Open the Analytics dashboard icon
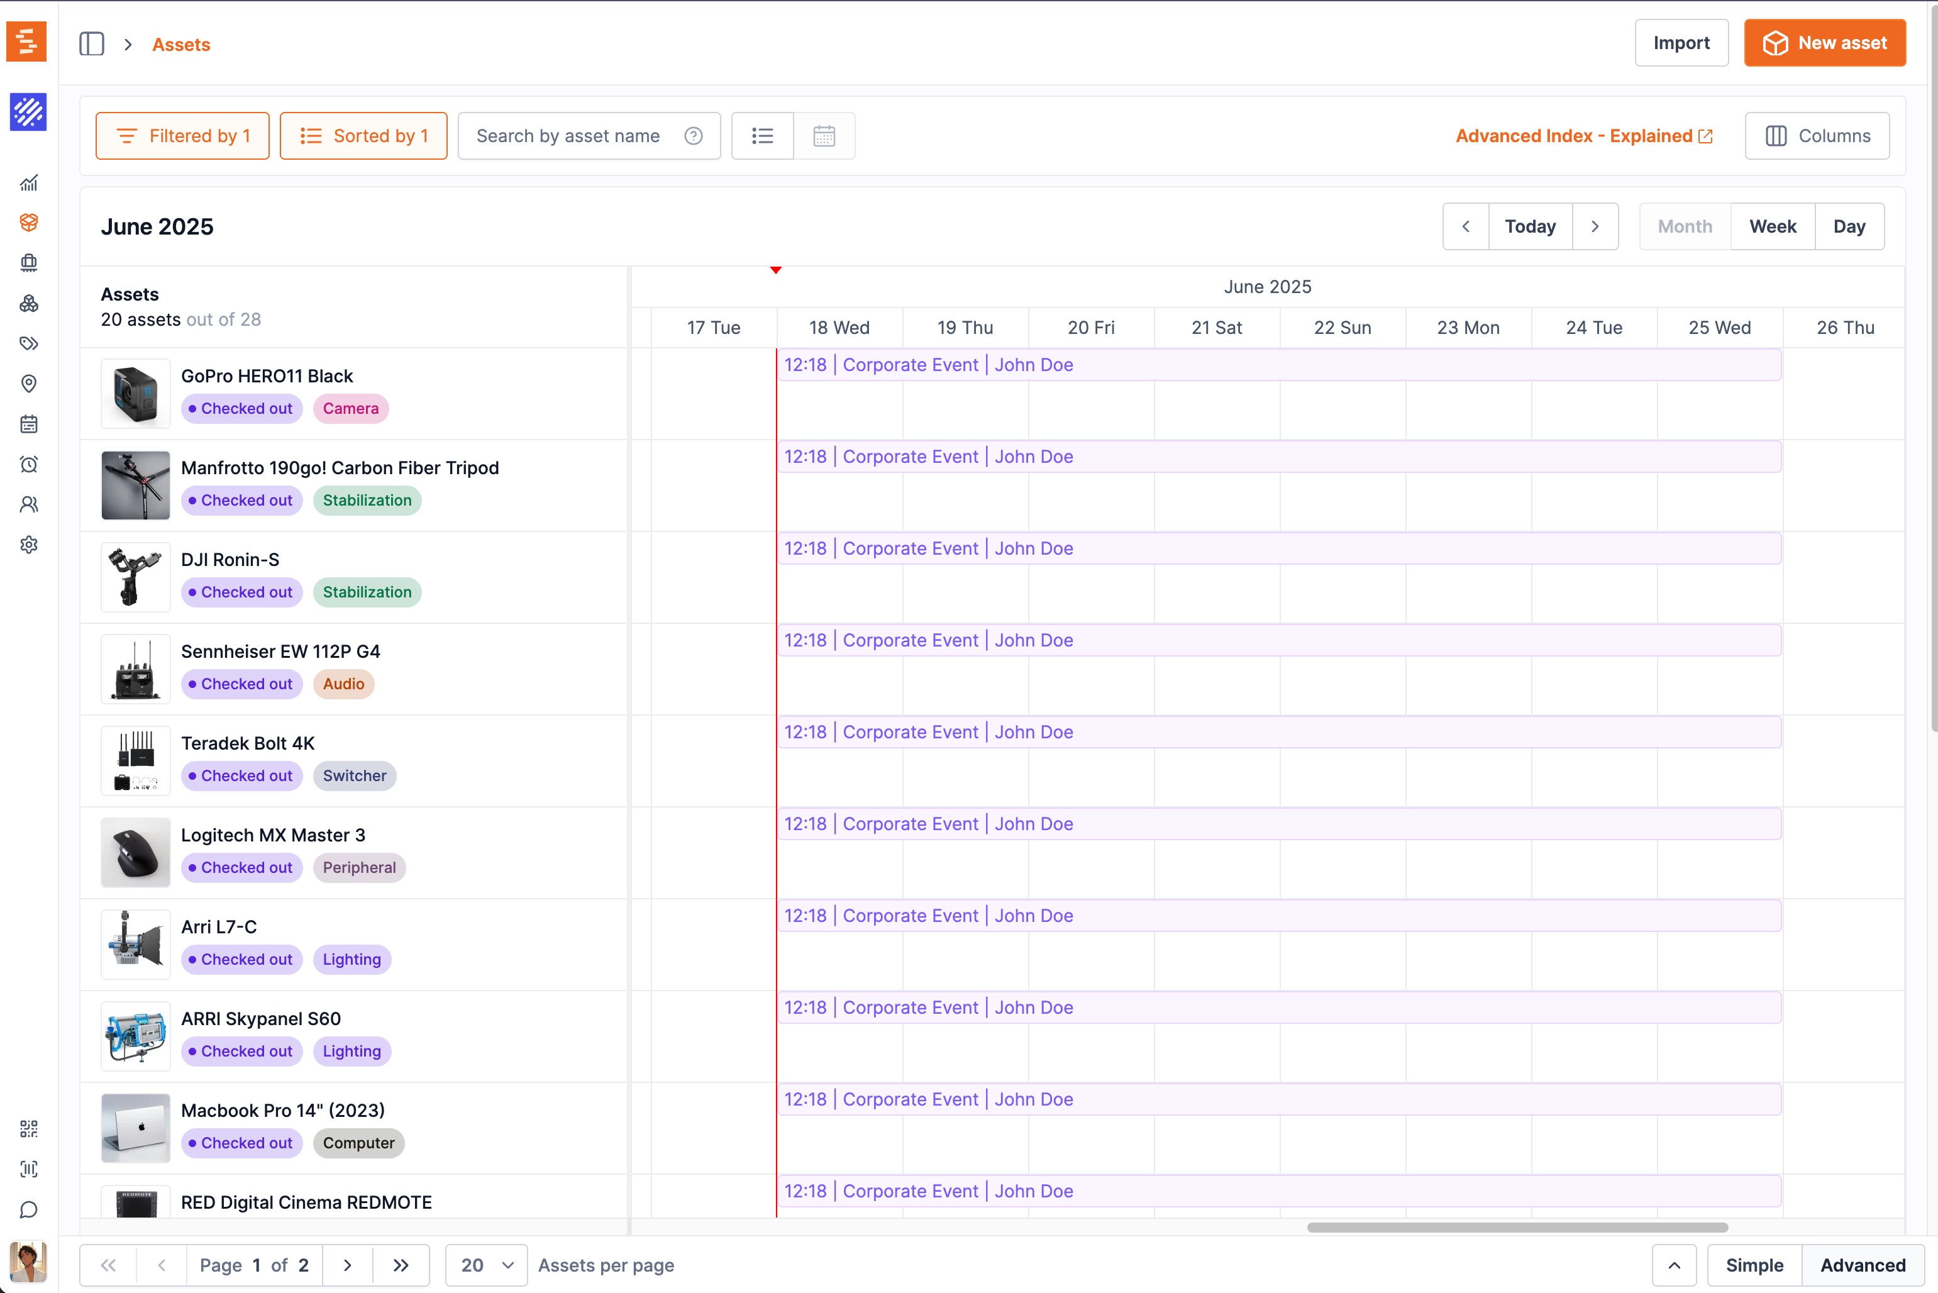1938x1293 pixels. tap(29, 183)
